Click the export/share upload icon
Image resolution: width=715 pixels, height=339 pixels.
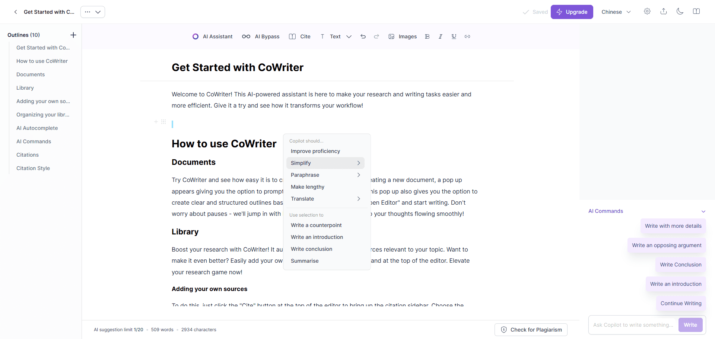(x=664, y=11)
